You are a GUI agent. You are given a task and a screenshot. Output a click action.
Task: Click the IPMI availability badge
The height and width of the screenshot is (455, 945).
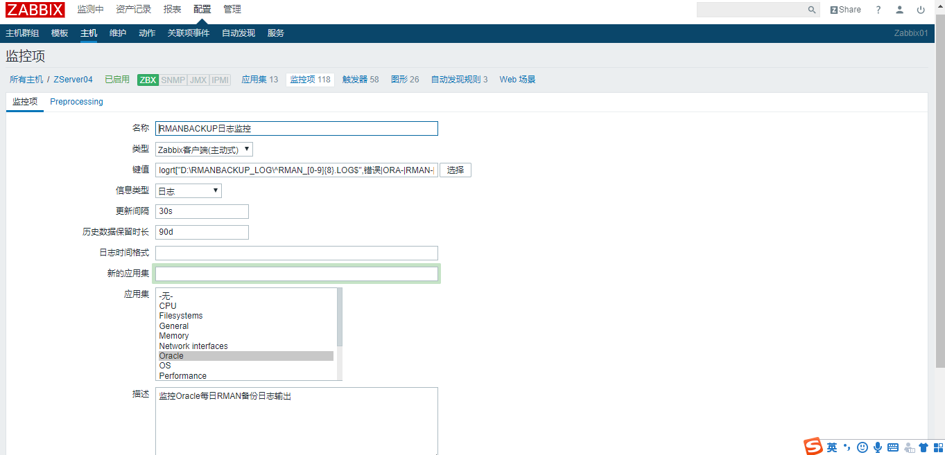click(220, 80)
